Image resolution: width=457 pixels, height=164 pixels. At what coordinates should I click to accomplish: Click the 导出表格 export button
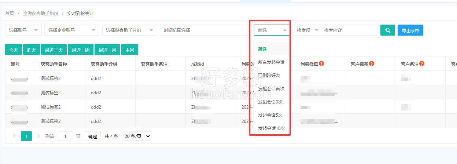tap(410, 30)
